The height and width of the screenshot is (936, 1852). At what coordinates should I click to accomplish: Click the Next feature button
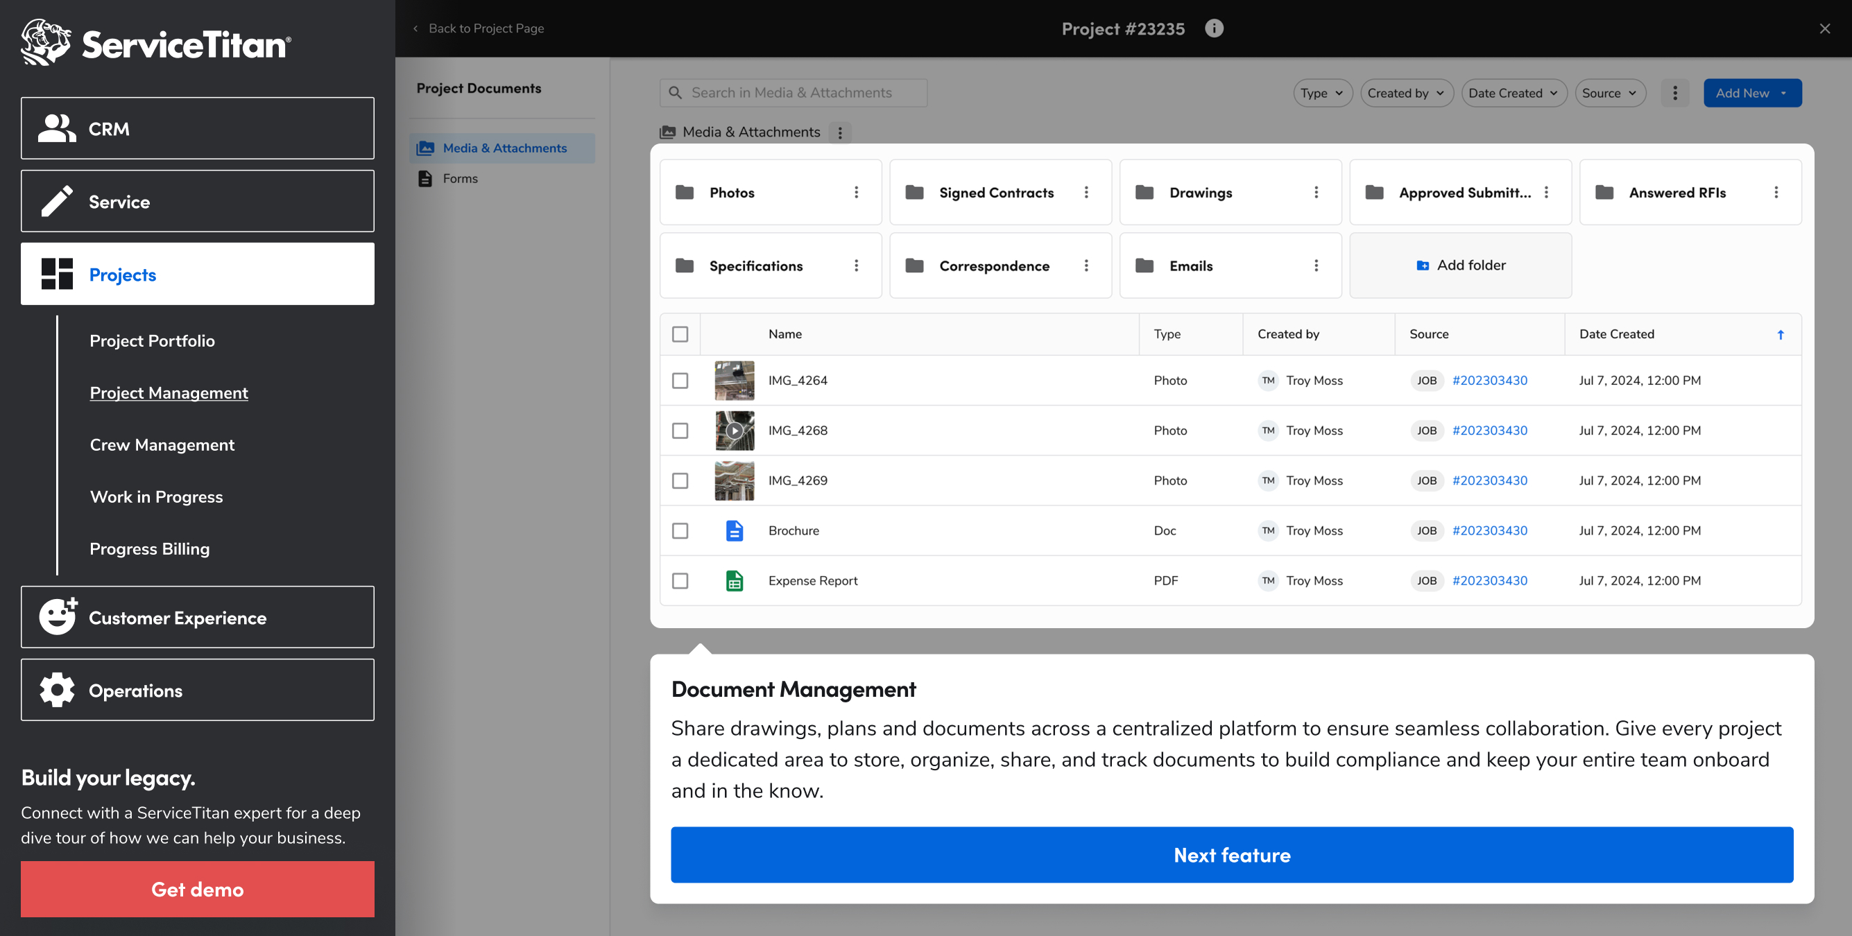(1232, 855)
